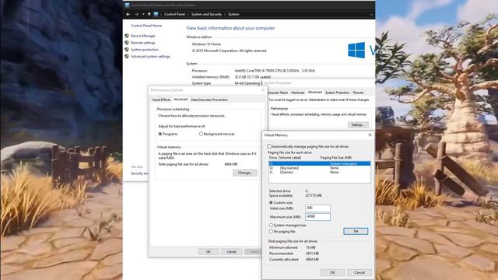Click Change button under Virtual memory

click(245, 173)
